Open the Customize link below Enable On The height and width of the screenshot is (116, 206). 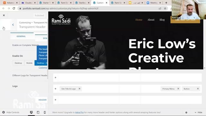(43, 67)
